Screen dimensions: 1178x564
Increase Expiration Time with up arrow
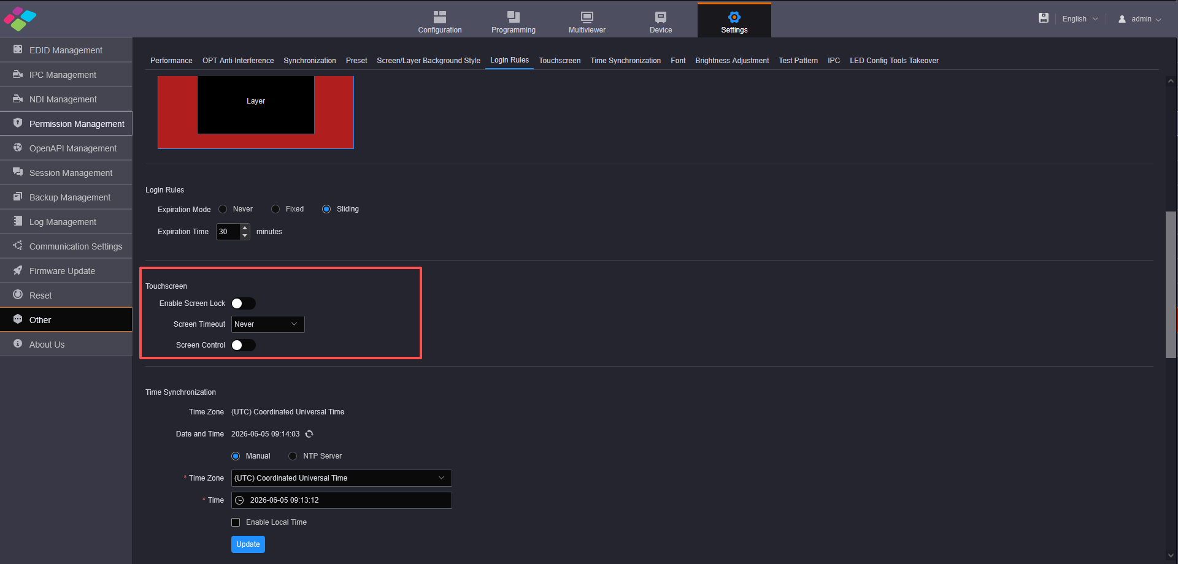click(x=245, y=228)
